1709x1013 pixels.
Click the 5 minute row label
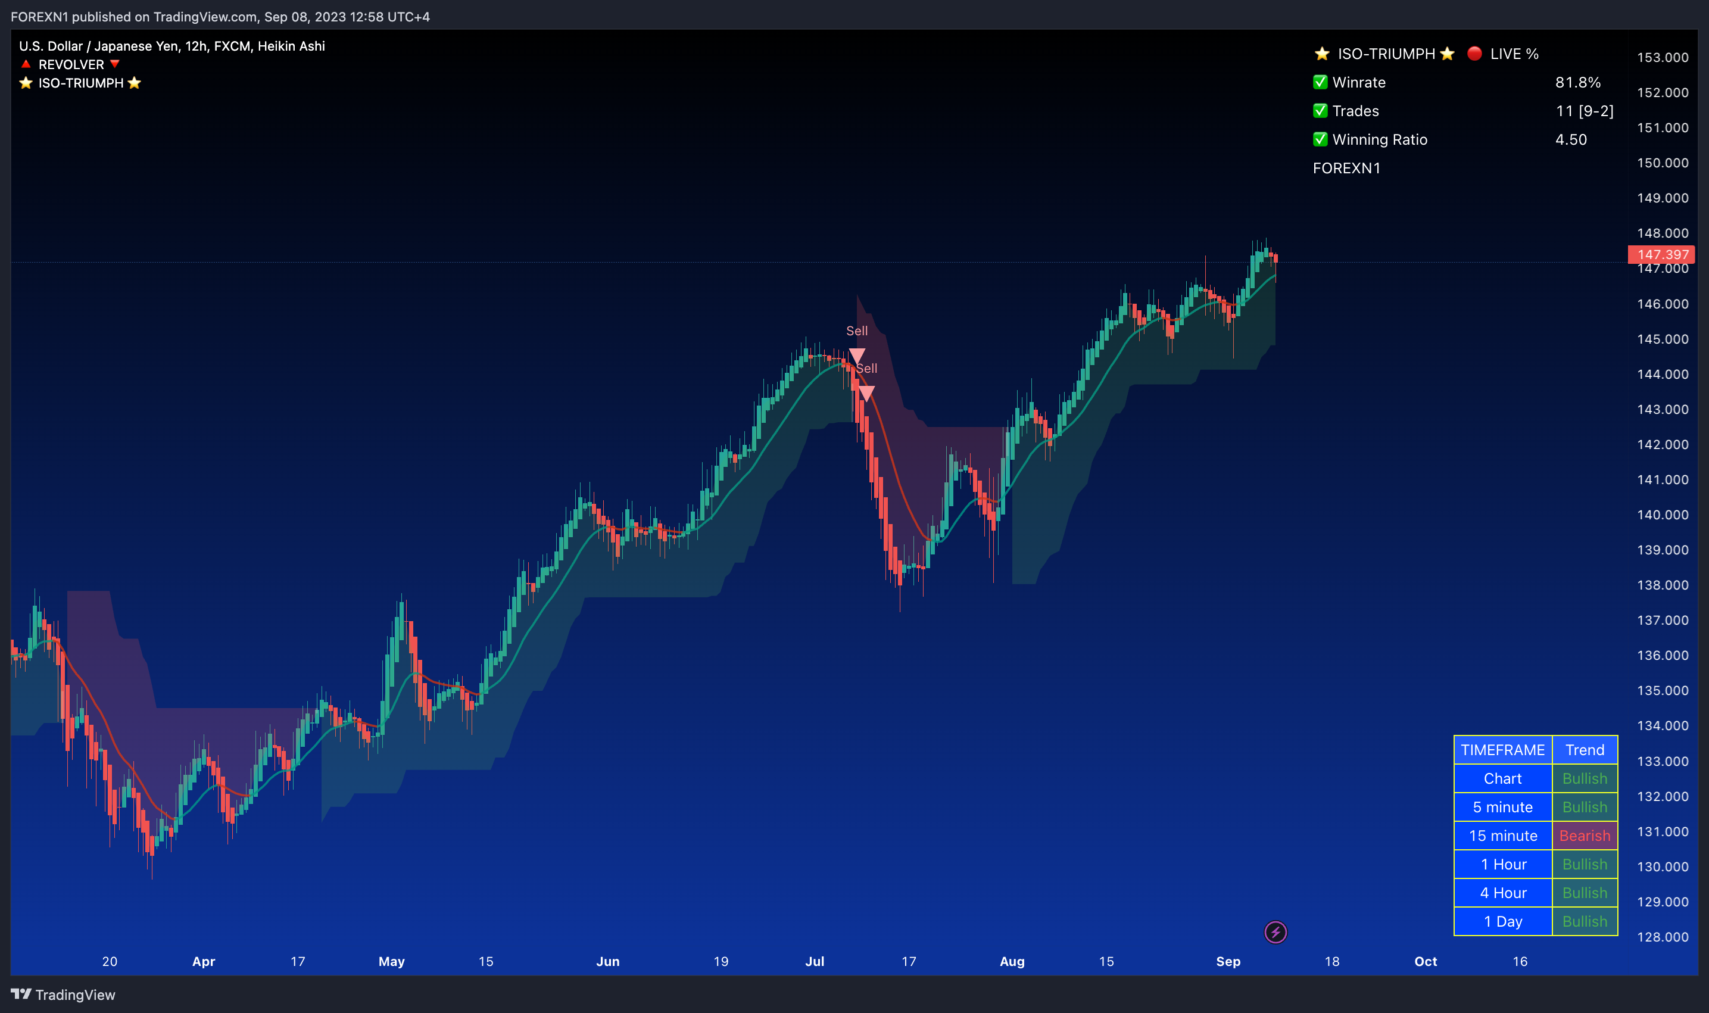tap(1503, 807)
